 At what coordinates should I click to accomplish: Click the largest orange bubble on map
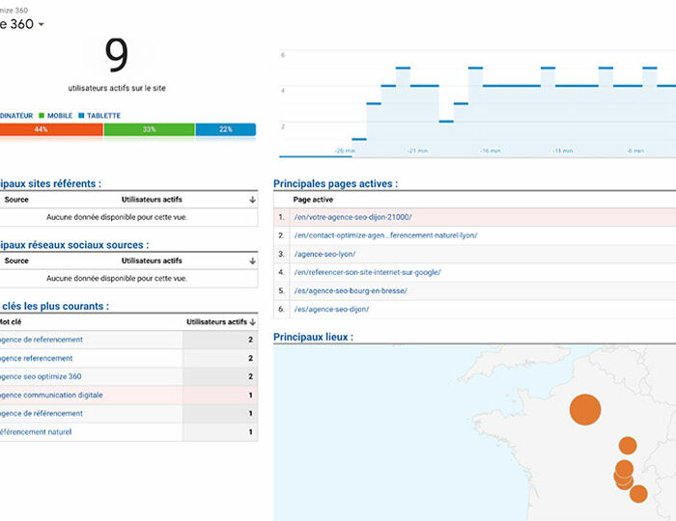pyautogui.click(x=584, y=409)
